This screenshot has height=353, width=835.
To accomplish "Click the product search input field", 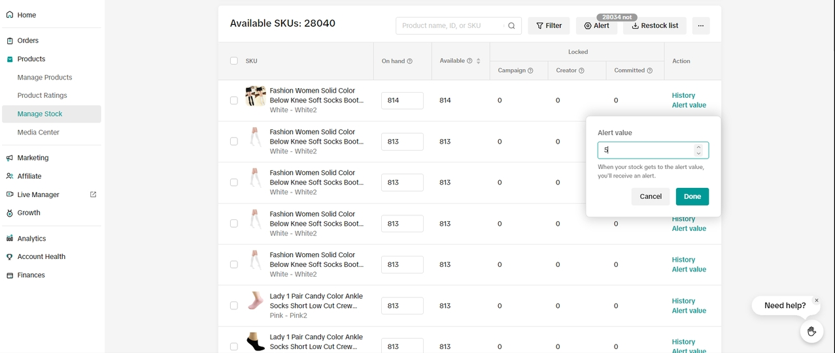I will pyautogui.click(x=451, y=26).
